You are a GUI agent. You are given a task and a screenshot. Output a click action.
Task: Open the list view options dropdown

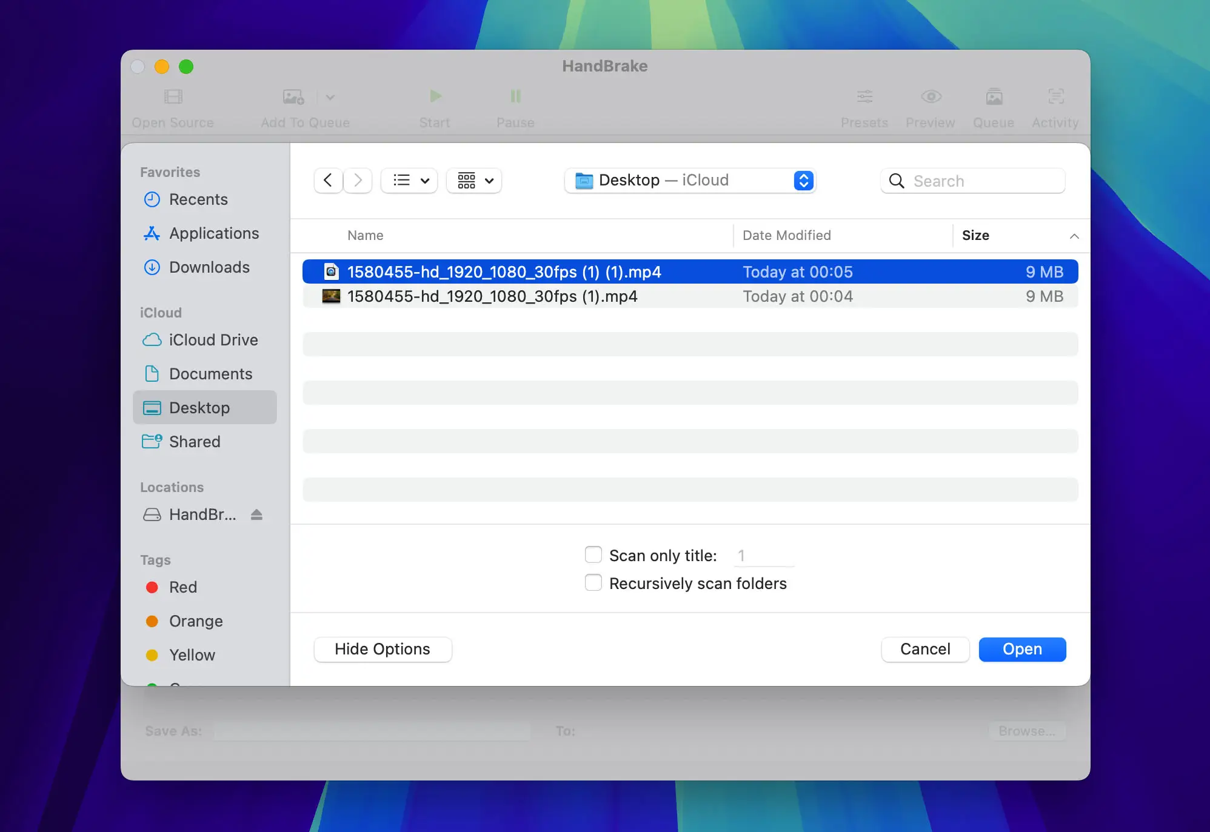tap(409, 181)
